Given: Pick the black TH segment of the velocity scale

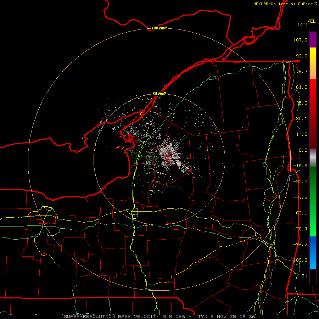Looking at the screenshot, I should (x=313, y=276).
